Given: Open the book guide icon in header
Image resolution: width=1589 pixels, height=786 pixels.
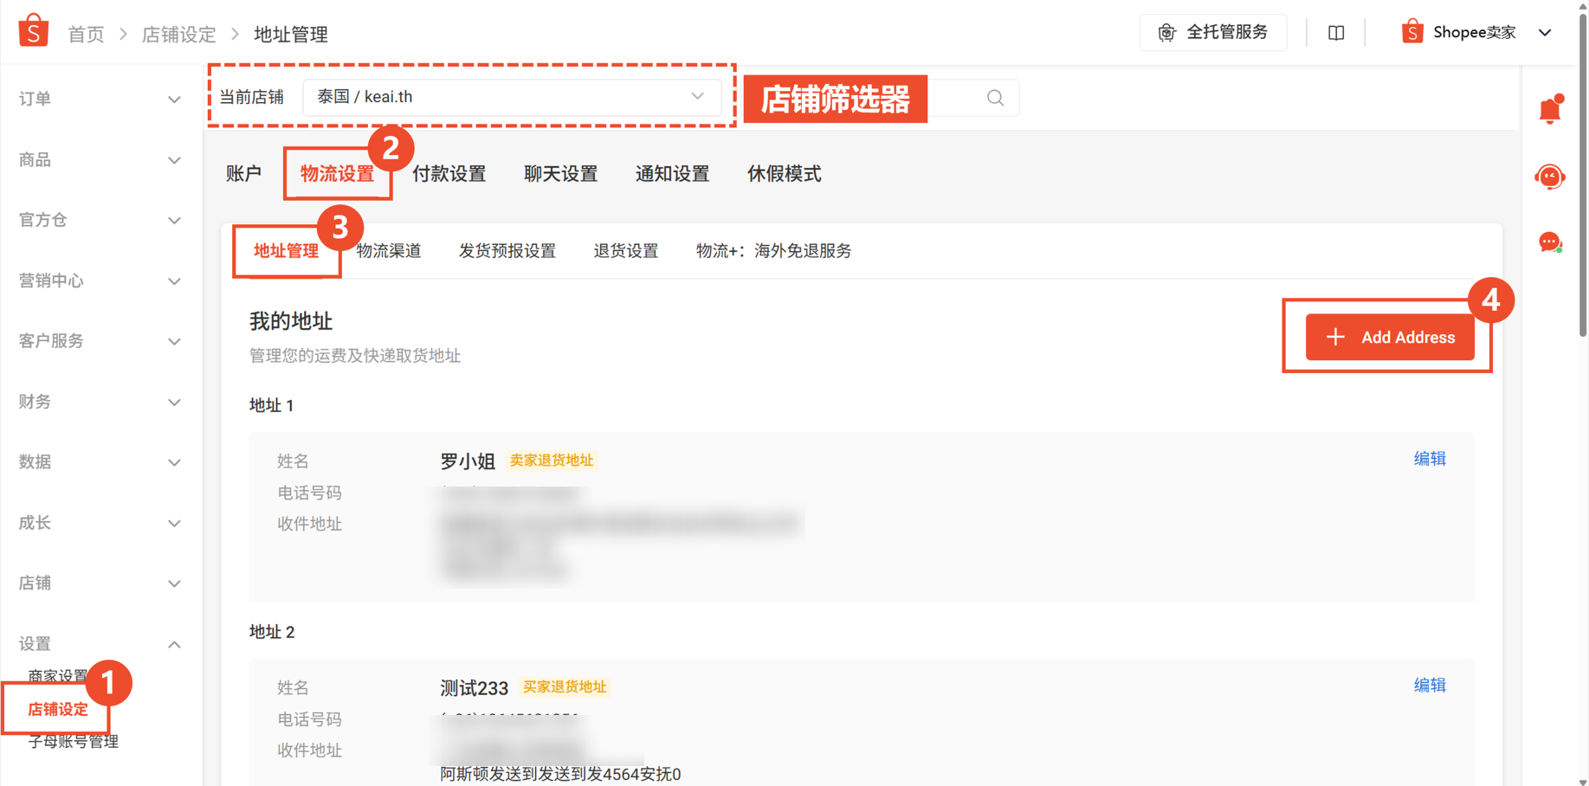Looking at the screenshot, I should [1336, 33].
